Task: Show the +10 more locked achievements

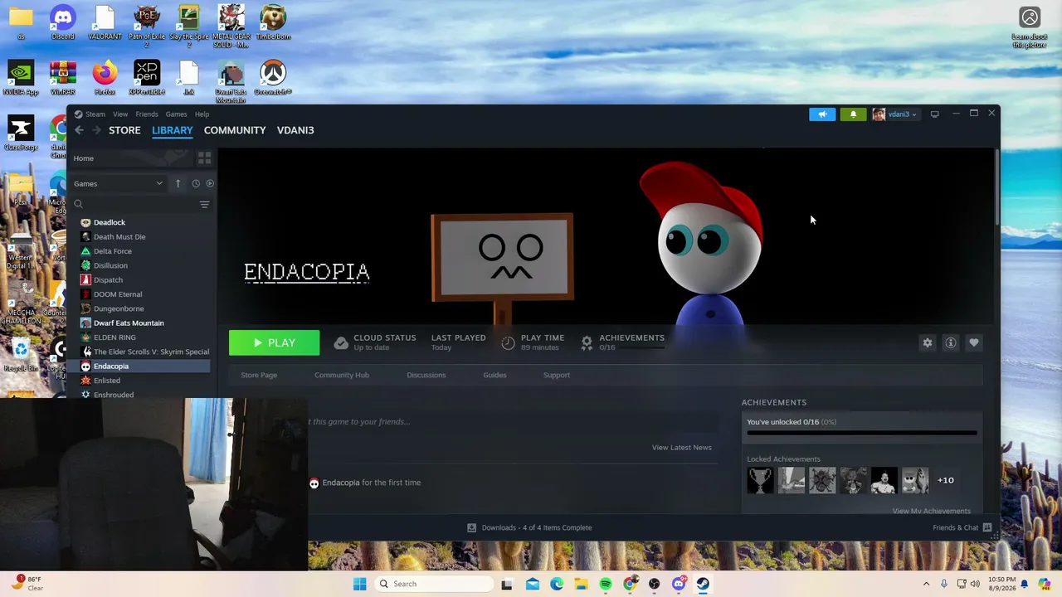Action: (946, 480)
